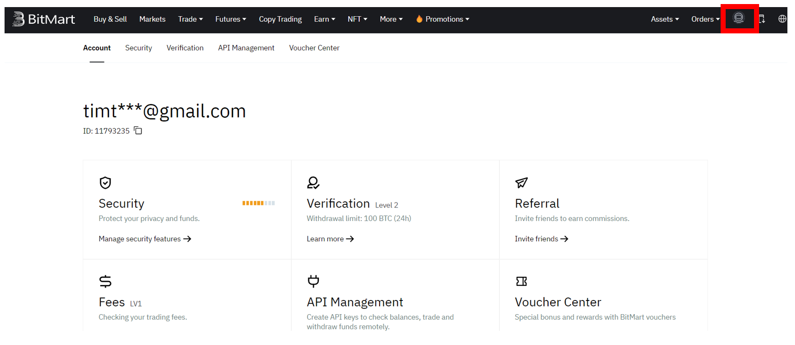The height and width of the screenshot is (345, 795).
Task: Click the BitMart logo
Action: tap(44, 19)
